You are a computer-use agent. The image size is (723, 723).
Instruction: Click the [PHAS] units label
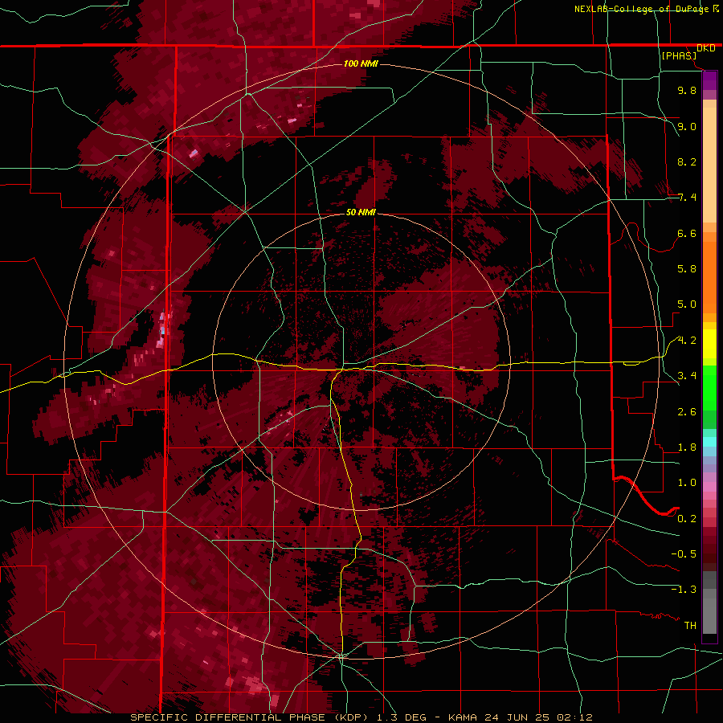click(679, 56)
